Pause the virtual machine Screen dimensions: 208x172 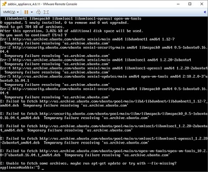tap(26, 12)
